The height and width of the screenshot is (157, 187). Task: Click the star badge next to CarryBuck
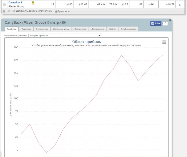point(33,3)
